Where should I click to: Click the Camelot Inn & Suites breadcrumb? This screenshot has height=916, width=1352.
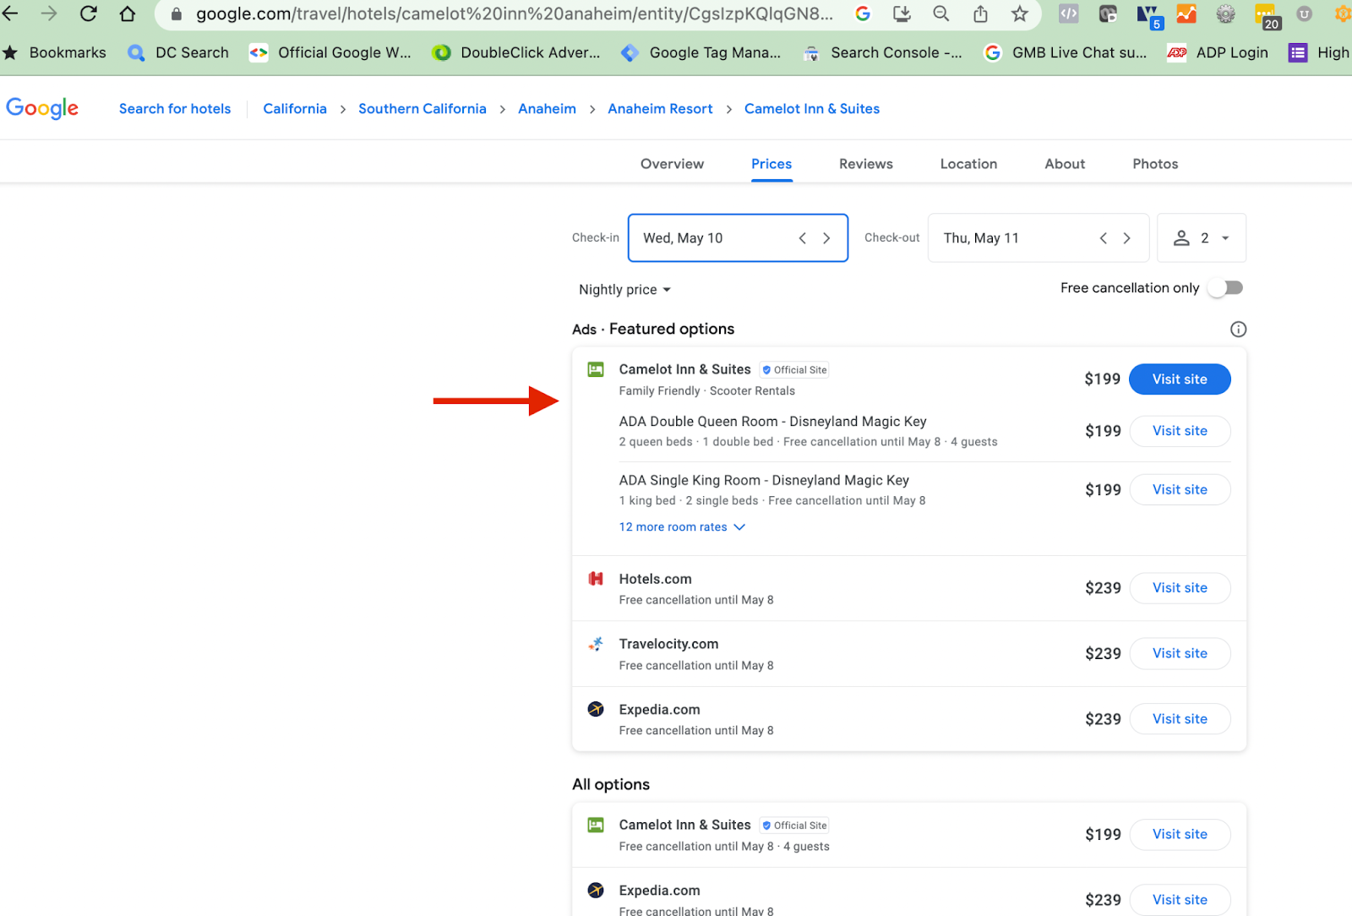(812, 109)
